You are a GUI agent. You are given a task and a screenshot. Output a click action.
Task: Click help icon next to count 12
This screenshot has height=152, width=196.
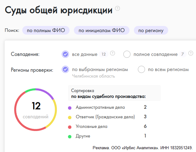click(x=113, y=53)
